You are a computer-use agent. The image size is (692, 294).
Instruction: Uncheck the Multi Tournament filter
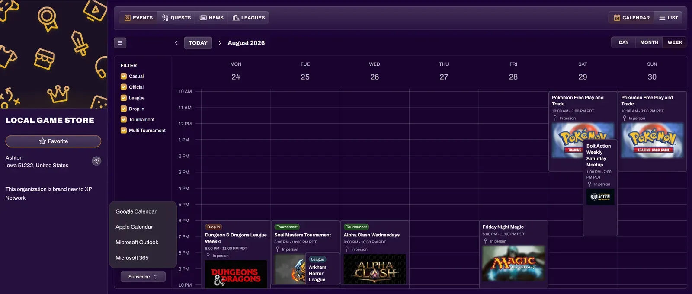point(124,130)
